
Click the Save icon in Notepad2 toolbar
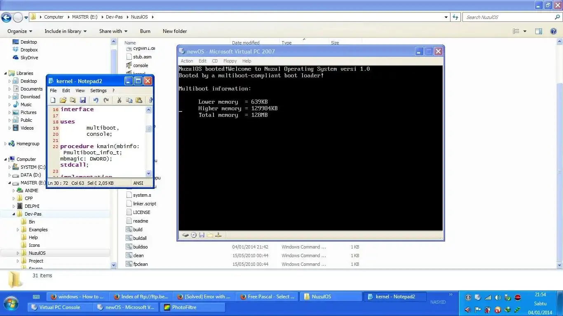coord(83,100)
